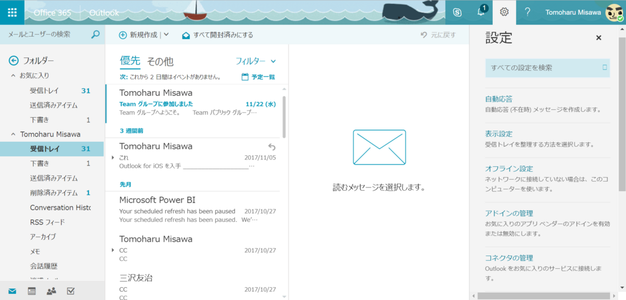Open 予定一覧 agenda link

[x=259, y=77]
